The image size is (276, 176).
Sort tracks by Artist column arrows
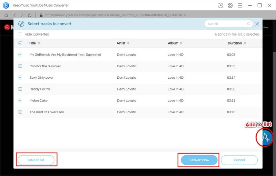(x=128, y=43)
